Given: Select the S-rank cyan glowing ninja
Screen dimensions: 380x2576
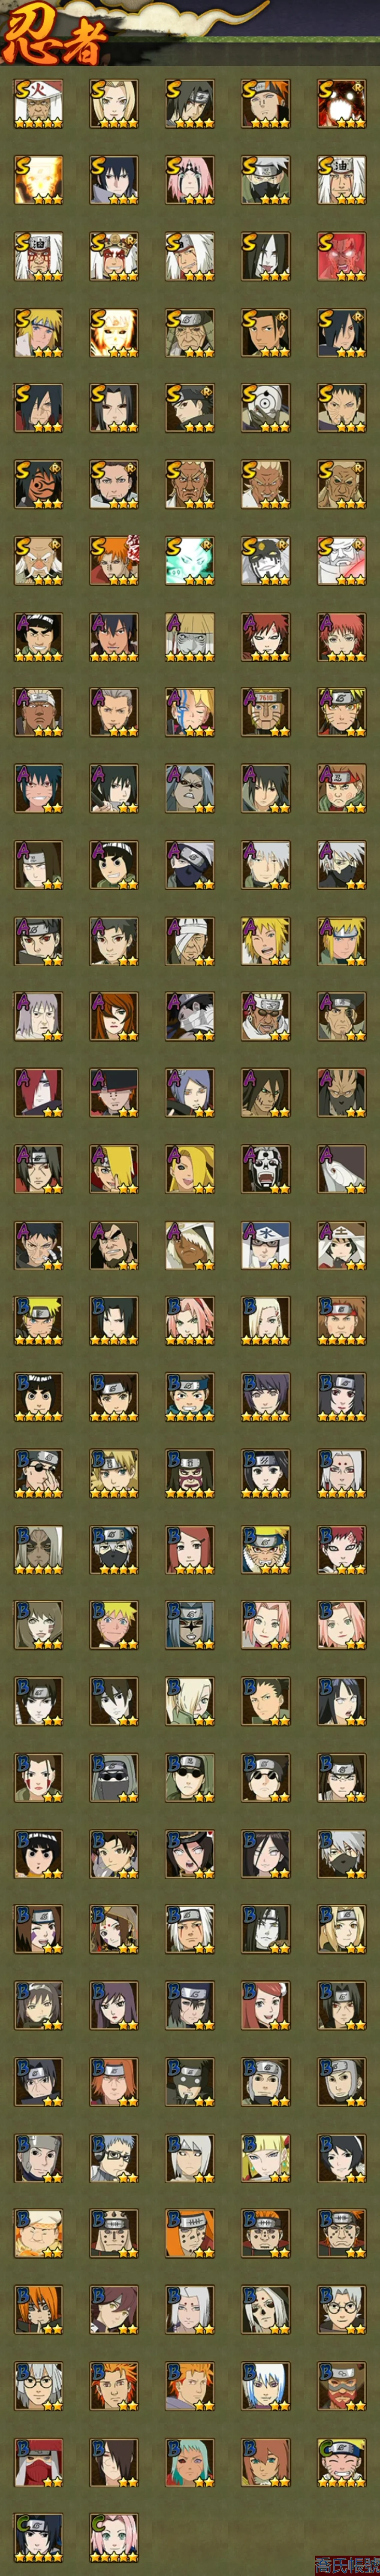Looking at the screenshot, I should pyautogui.click(x=190, y=561).
